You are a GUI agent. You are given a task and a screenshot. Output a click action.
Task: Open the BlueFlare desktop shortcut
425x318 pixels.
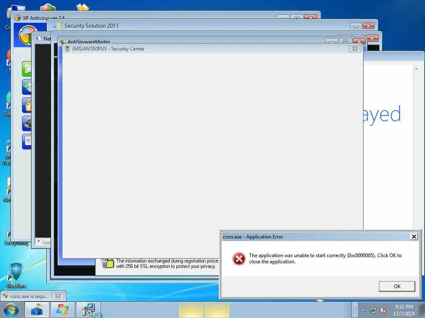click(x=16, y=275)
